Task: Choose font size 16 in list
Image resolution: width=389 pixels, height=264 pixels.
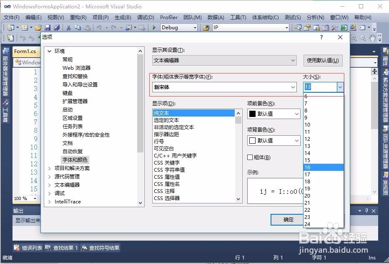Action: click(x=324, y=168)
